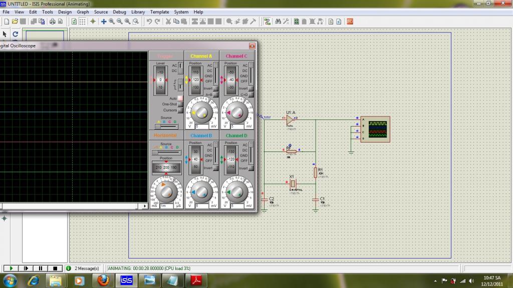Toggle the grid display toolbar icon
This screenshot has height=288, width=513.
[x=82, y=21]
